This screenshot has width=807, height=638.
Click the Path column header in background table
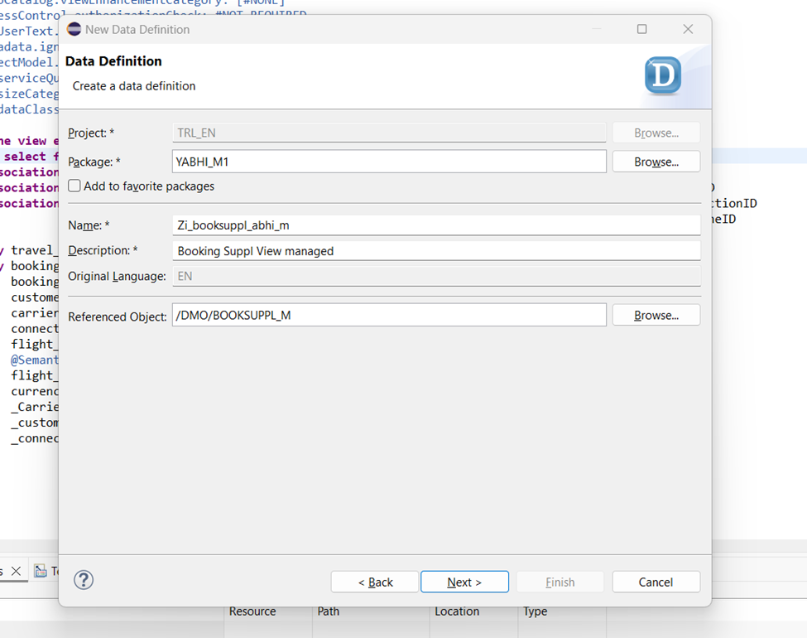329,611
